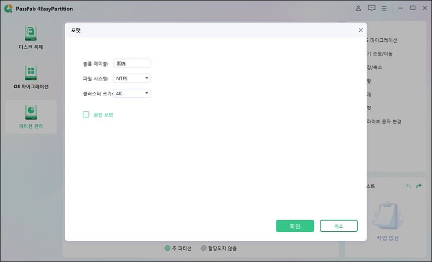Select the OS 마이그레이션 sidebar icon
The height and width of the screenshot is (262, 432).
(31, 73)
